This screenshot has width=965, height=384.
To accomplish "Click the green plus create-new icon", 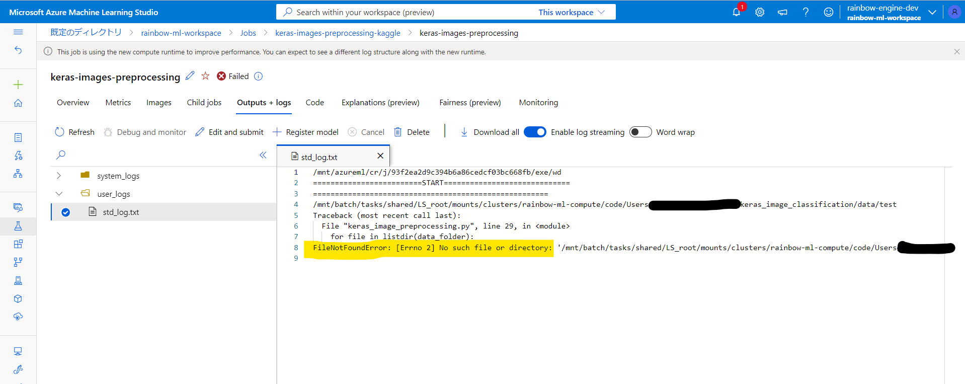I will point(18,85).
